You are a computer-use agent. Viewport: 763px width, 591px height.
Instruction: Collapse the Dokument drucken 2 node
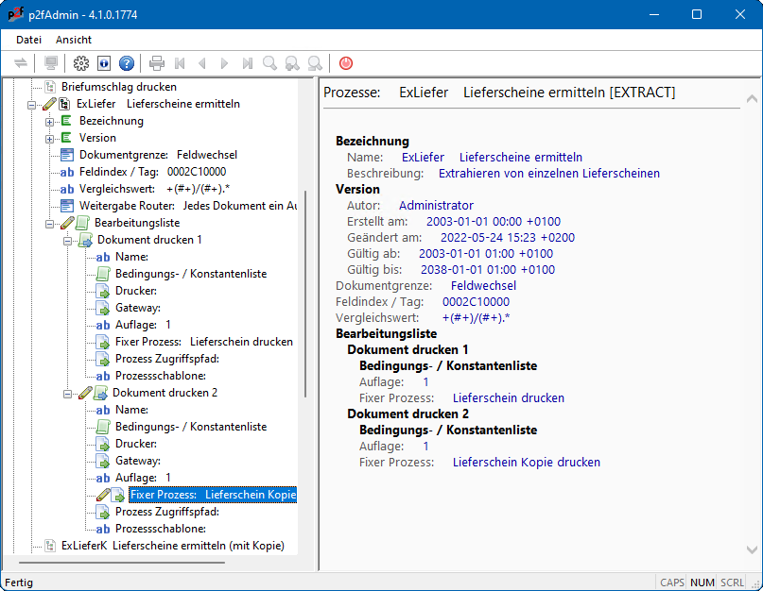tap(68, 394)
